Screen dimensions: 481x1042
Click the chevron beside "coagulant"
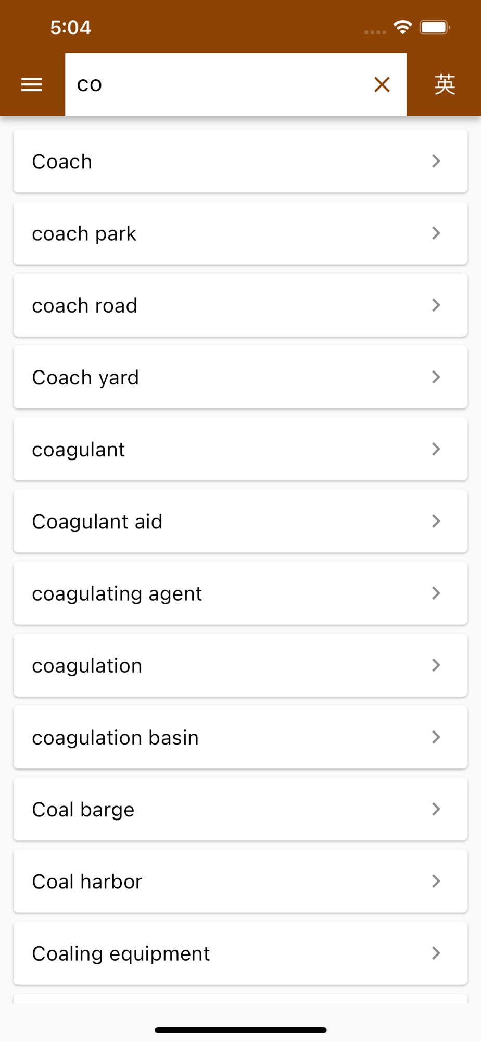click(x=436, y=449)
